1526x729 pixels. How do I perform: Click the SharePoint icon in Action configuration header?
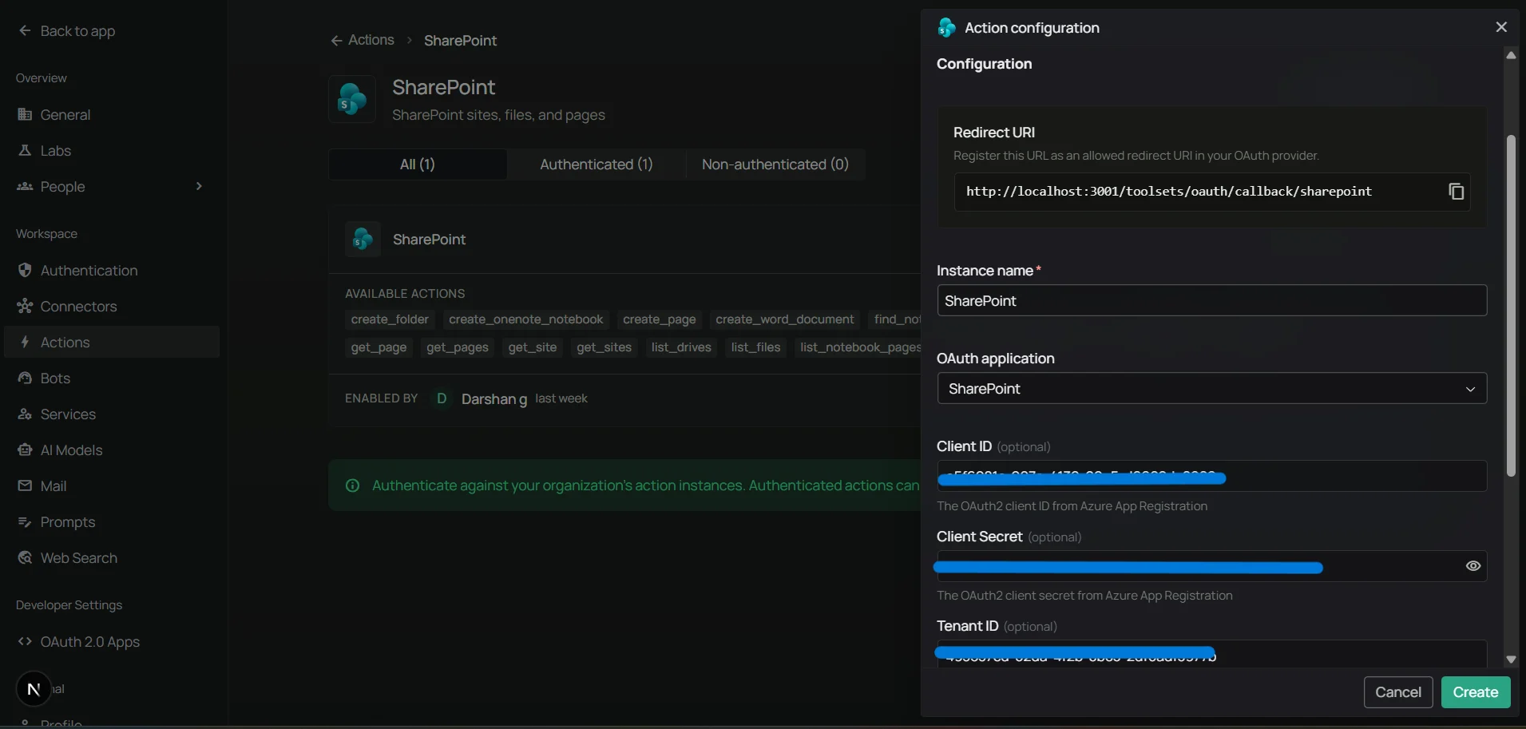947,28
